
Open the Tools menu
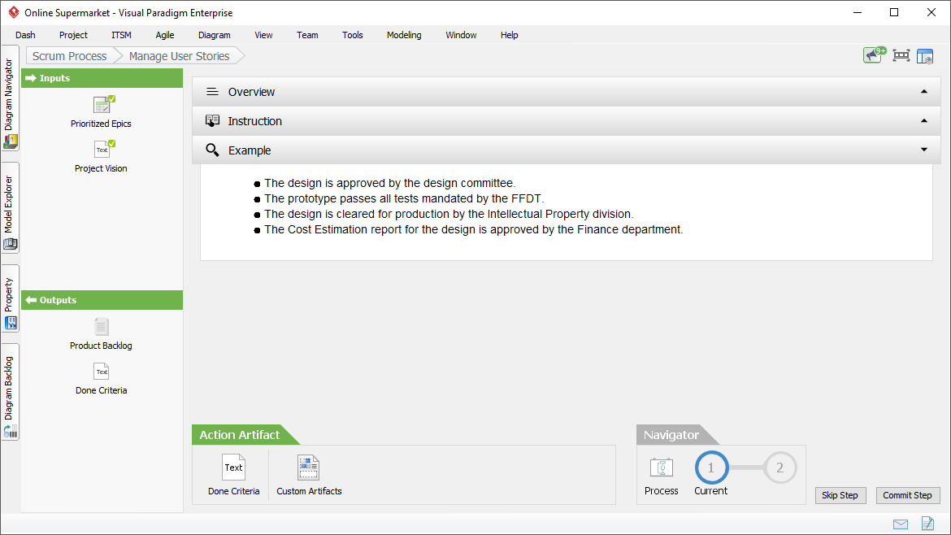[x=353, y=35]
